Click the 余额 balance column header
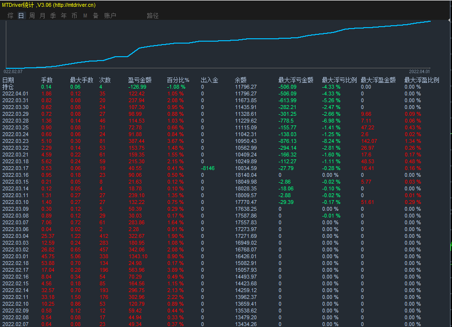The width and height of the screenshot is (452, 327). click(x=241, y=80)
